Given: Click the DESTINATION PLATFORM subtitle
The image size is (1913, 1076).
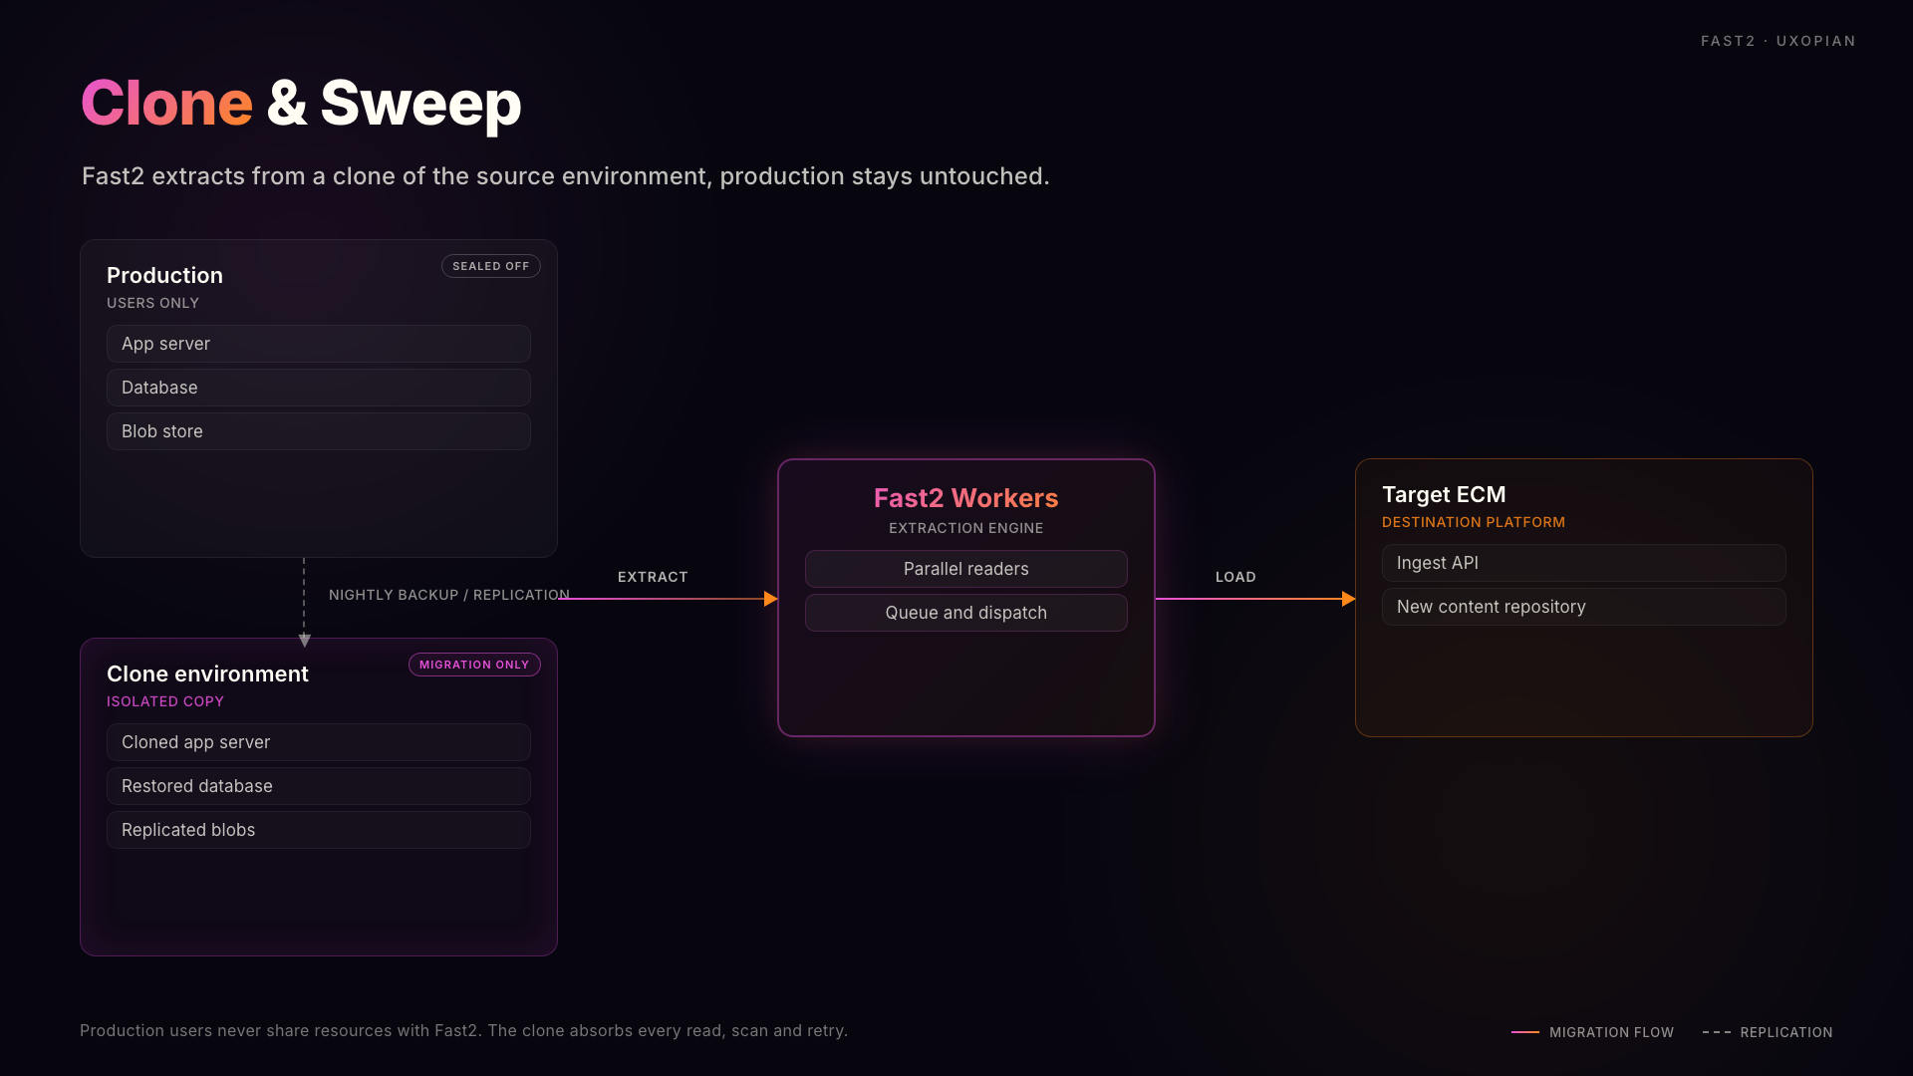Looking at the screenshot, I should (x=1474, y=522).
